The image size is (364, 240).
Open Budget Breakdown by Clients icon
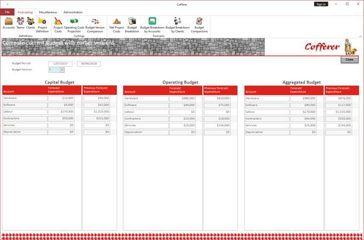178,25
